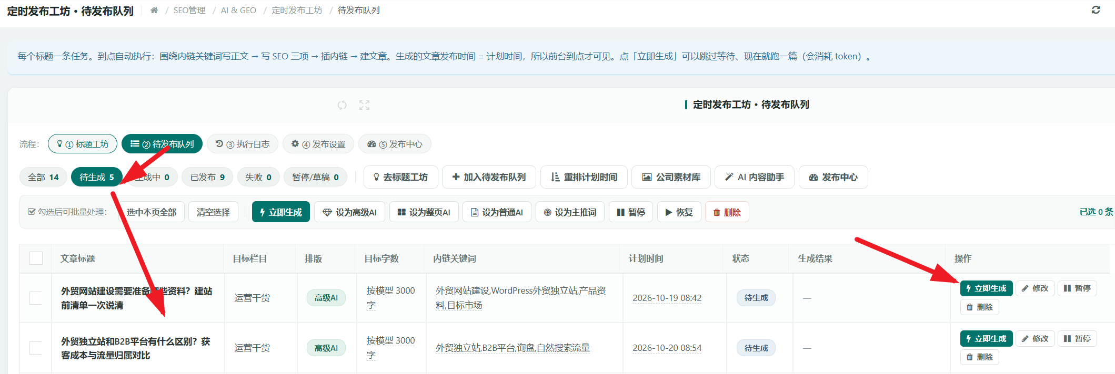Click 已选 0 条 counter
Viewport: 1115px width, 374px height.
click(1096, 212)
